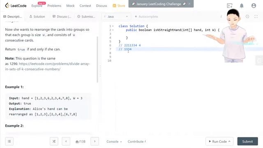Close the January LeetCoding Challenge banner

pyautogui.click(x=189, y=4)
